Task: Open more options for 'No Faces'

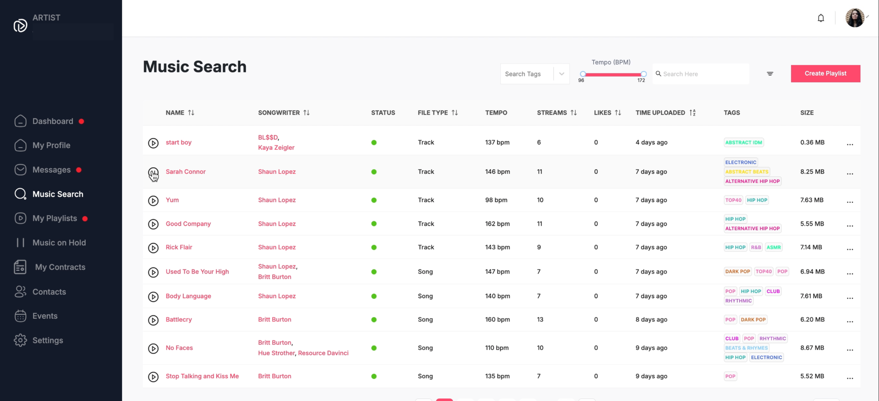Action: (x=850, y=349)
